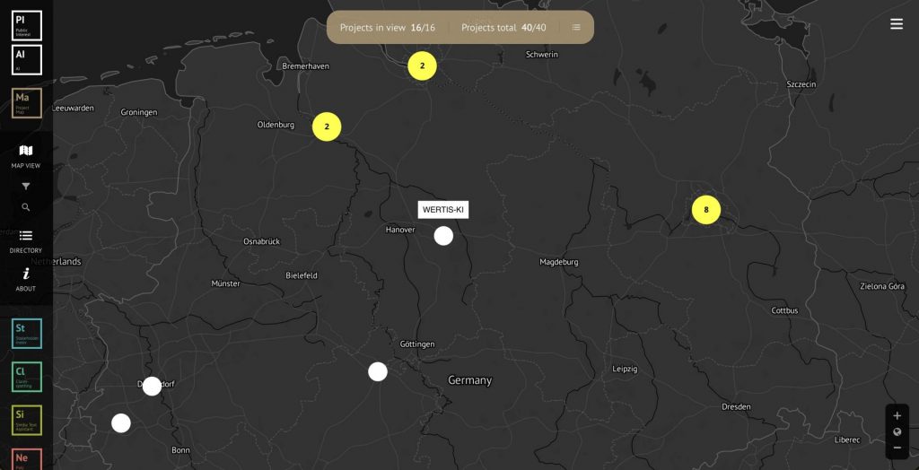Zoom in with the plus button
Image resolution: width=919 pixels, height=470 pixels.
pyautogui.click(x=897, y=416)
